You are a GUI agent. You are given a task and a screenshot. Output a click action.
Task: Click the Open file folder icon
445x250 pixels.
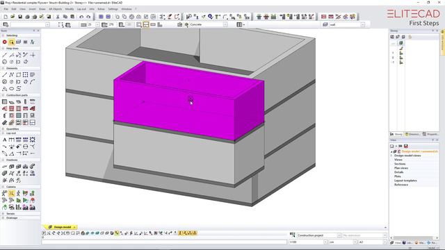[x=13, y=17]
